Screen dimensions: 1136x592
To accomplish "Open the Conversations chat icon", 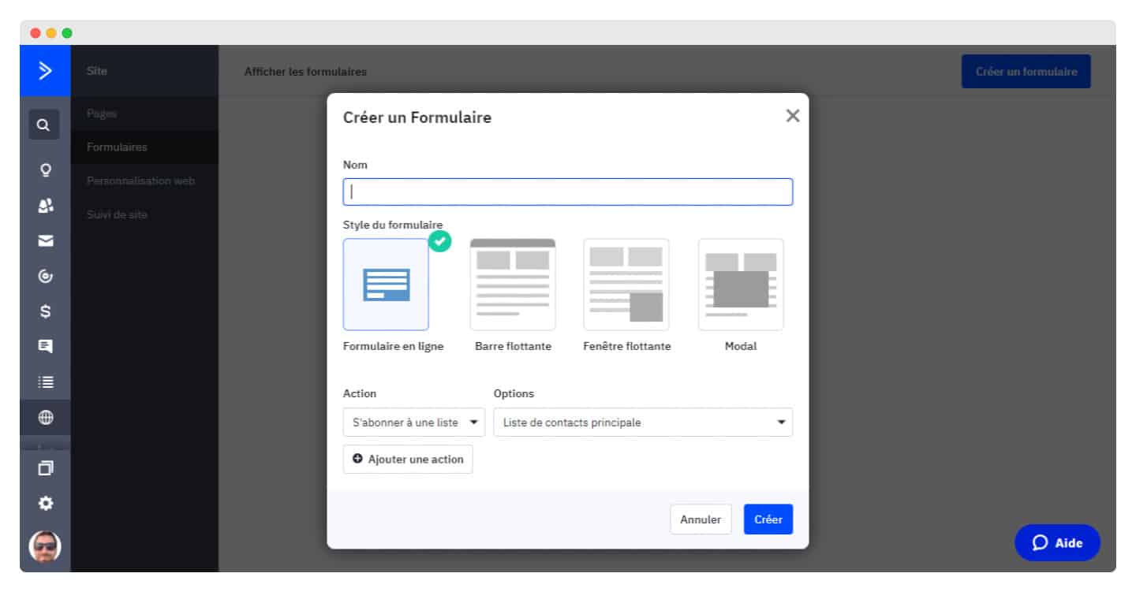I will pyautogui.click(x=46, y=346).
